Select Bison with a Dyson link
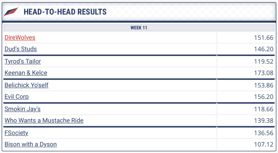 31,144
